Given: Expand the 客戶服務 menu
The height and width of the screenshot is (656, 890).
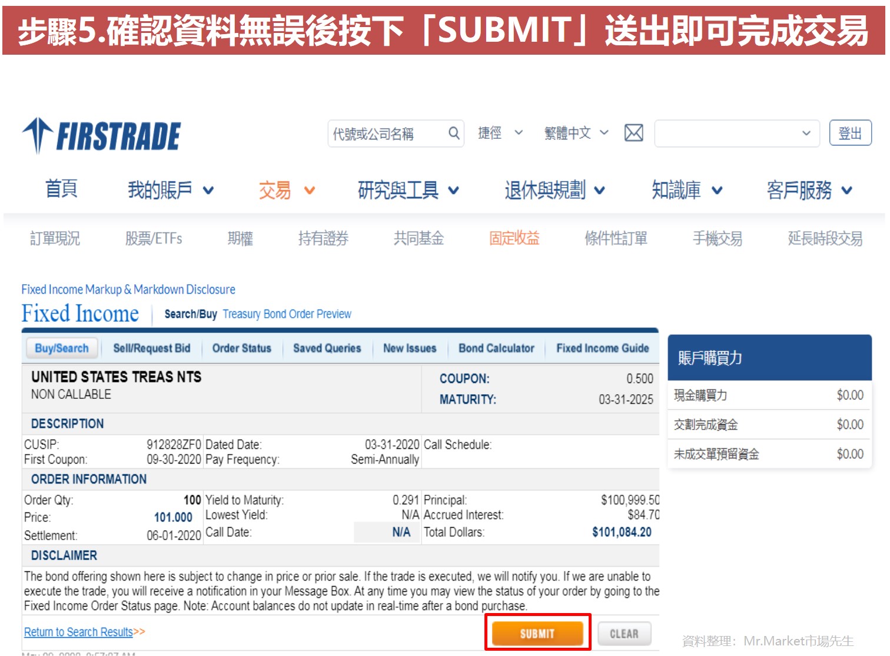Looking at the screenshot, I should click(x=809, y=189).
